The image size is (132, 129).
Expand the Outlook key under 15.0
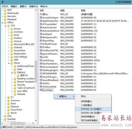coord(9,48)
